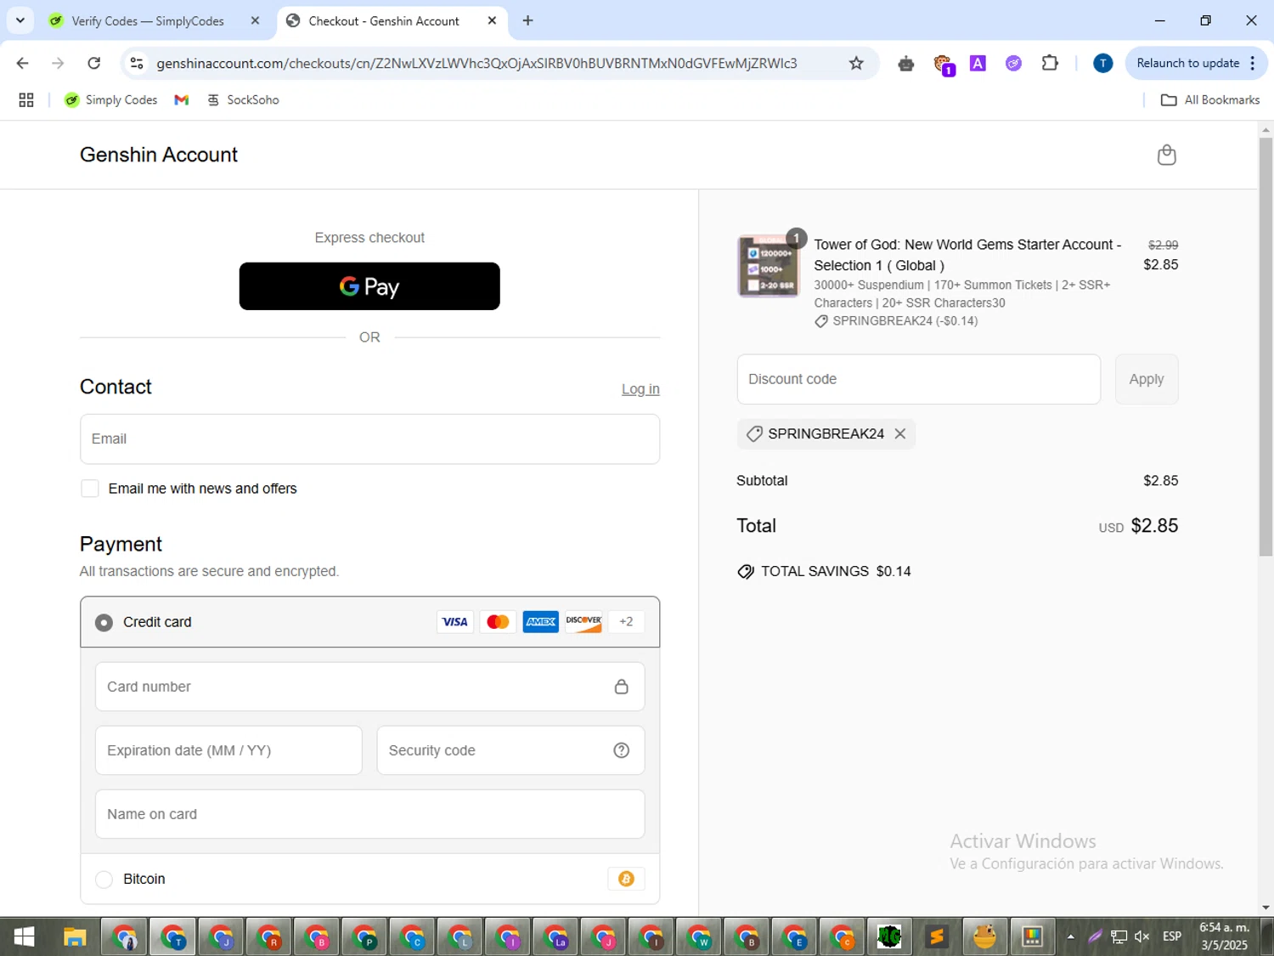Open the site information icon in address bar

(137, 63)
